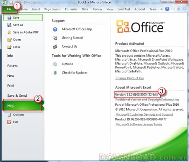Viewport: 189px width, 162px height.
Task: Switch to the Insert ribbon tab
Action: tap(36, 9)
